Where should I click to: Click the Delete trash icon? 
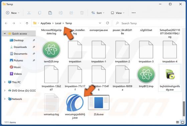tap(82, 13)
